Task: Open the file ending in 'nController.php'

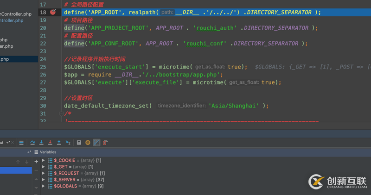Action: pos(16,14)
